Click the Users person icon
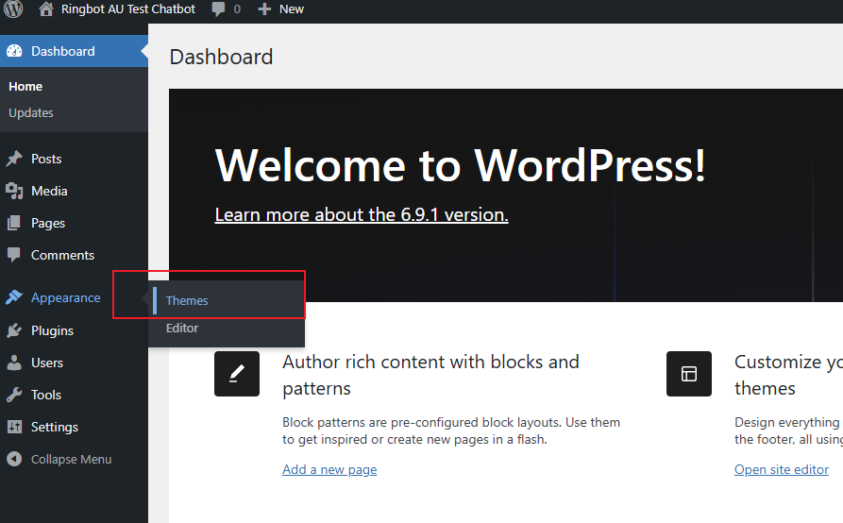The height and width of the screenshot is (523, 843). pos(14,363)
